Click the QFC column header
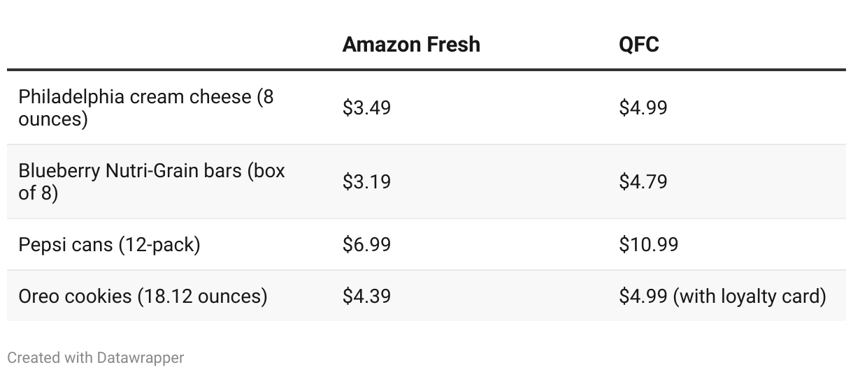This screenshot has height=374, width=853. [x=638, y=45]
